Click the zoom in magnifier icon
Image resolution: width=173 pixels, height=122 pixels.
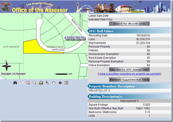(x=47, y=83)
